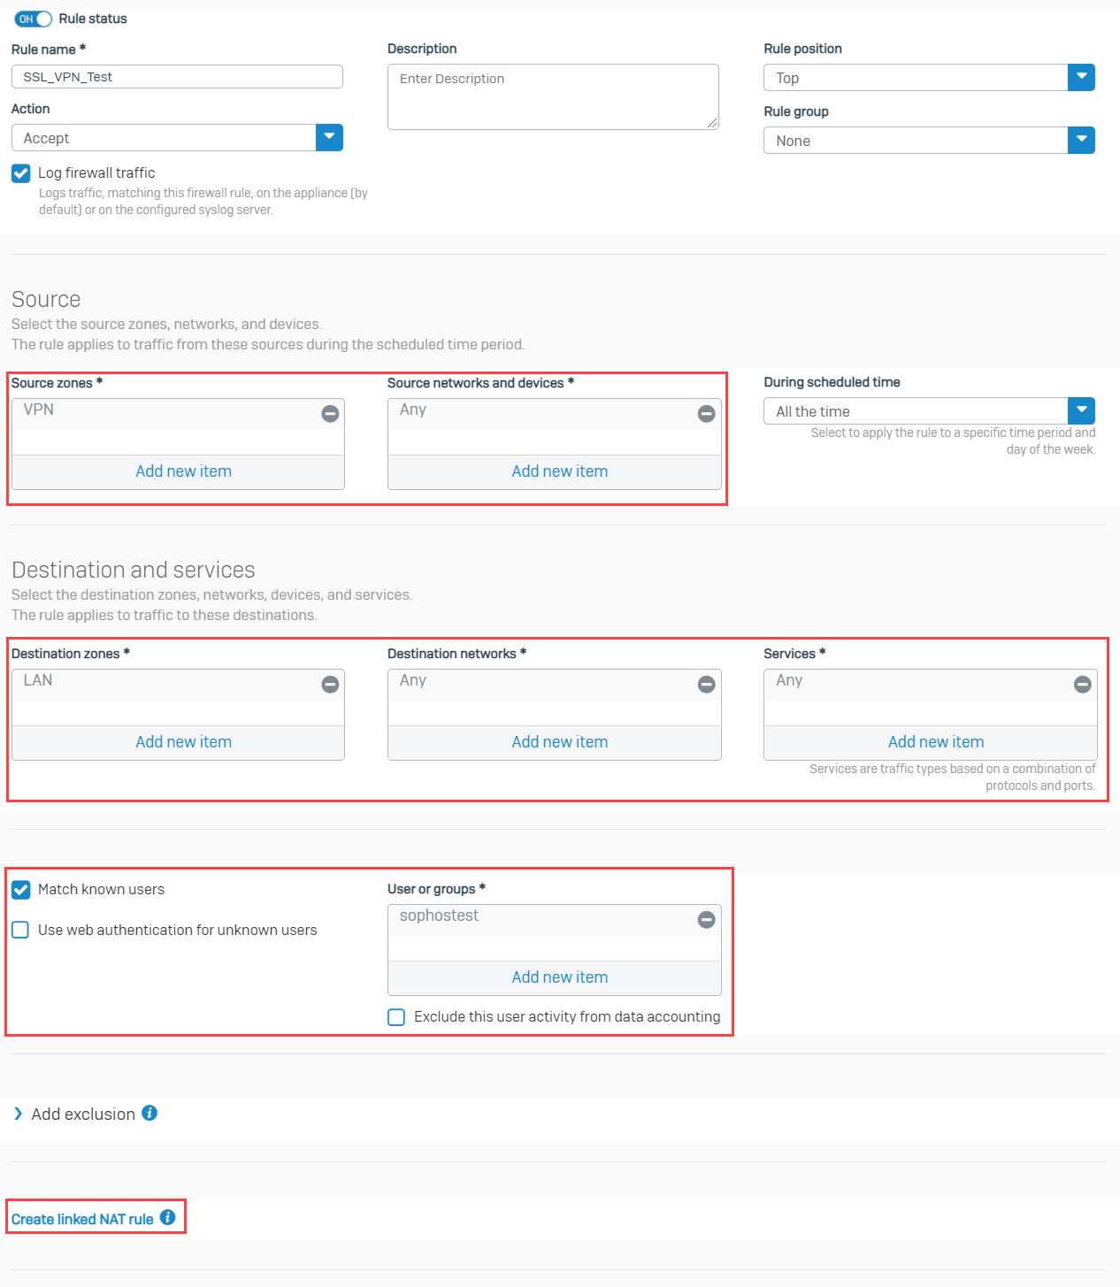Click the Enter Description text field

click(552, 96)
